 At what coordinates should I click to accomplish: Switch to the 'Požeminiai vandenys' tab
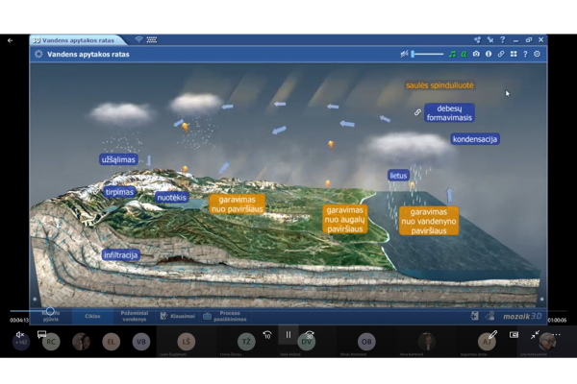pos(135,316)
